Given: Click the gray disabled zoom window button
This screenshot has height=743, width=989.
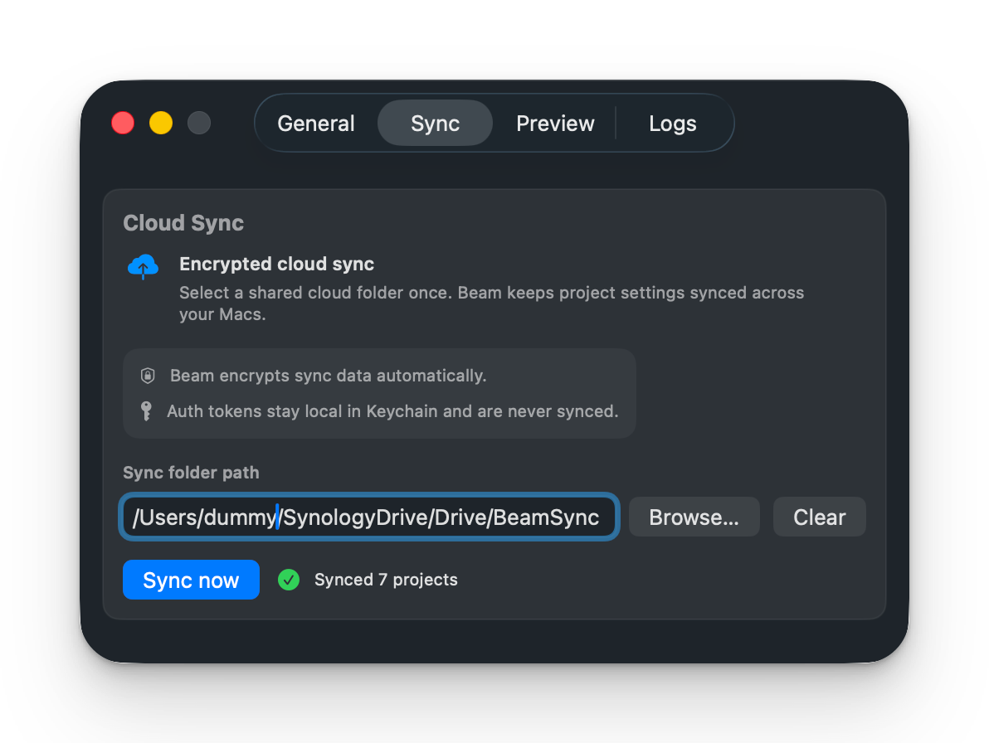Looking at the screenshot, I should click(199, 124).
